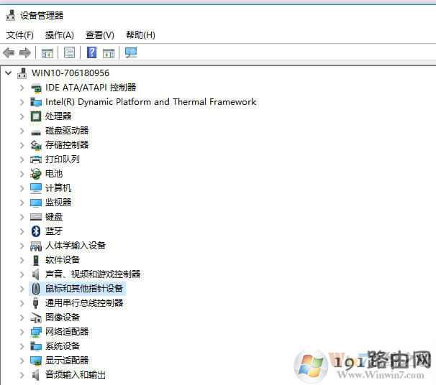Select the 监视器 tree row
Image resolution: width=436 pixels, height=385 pixels.
(58, 203)
